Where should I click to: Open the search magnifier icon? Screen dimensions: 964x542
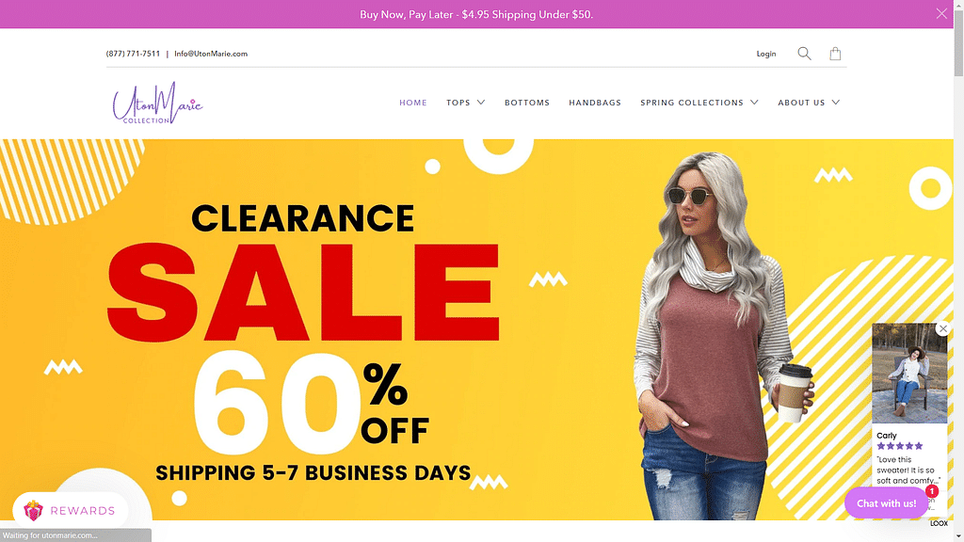pyautogui.click(x=804, y=54)
